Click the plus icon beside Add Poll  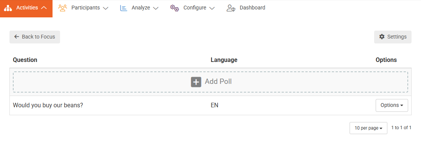click(x=196, y=82)
